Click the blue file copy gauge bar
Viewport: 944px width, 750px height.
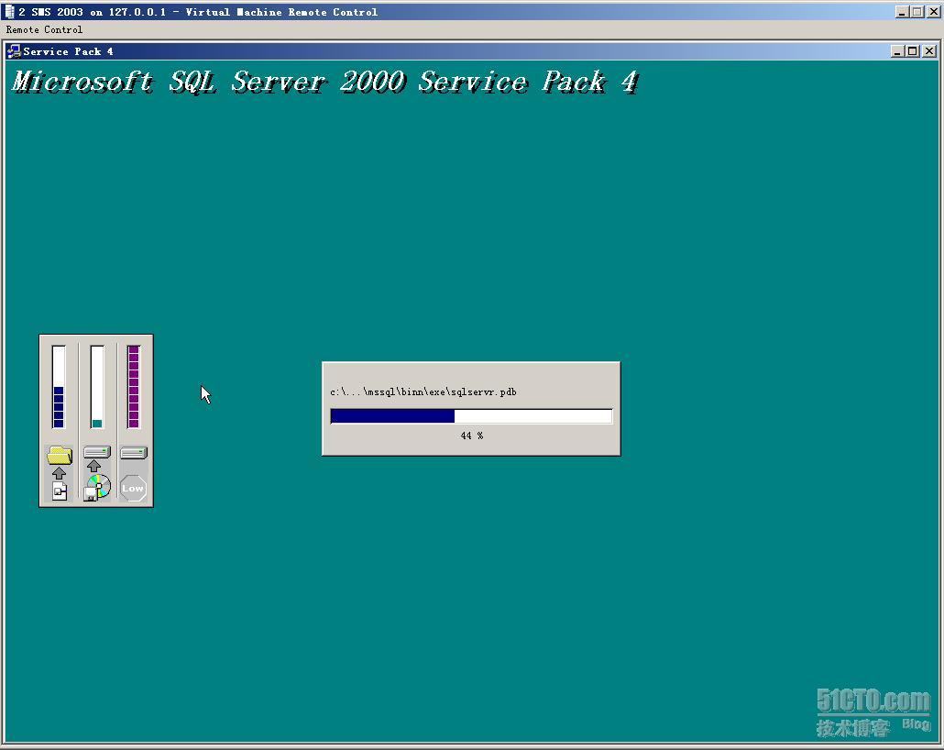59,387
